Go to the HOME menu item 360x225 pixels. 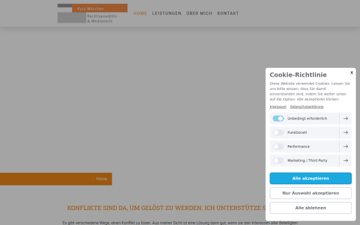[x=140, y=13]
